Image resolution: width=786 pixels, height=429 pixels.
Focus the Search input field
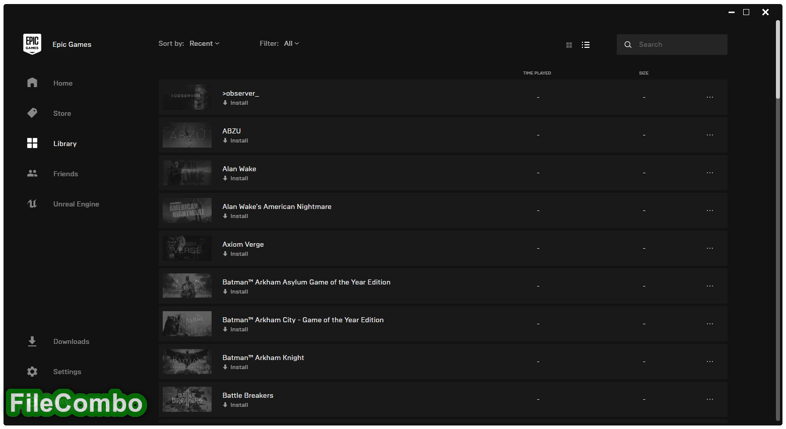click(672, 45)
